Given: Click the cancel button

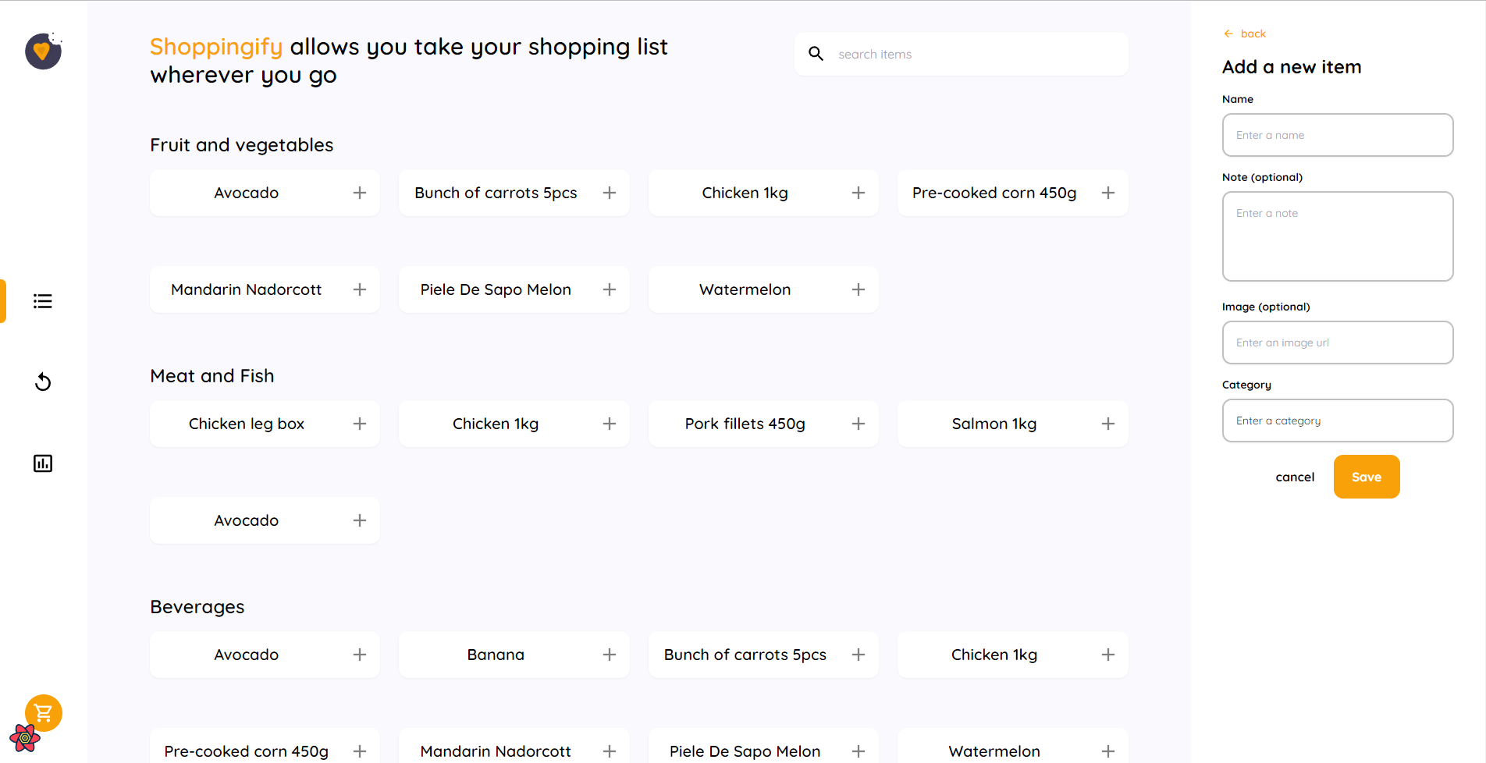Looking at the screenshot, I should [1295, 477].
